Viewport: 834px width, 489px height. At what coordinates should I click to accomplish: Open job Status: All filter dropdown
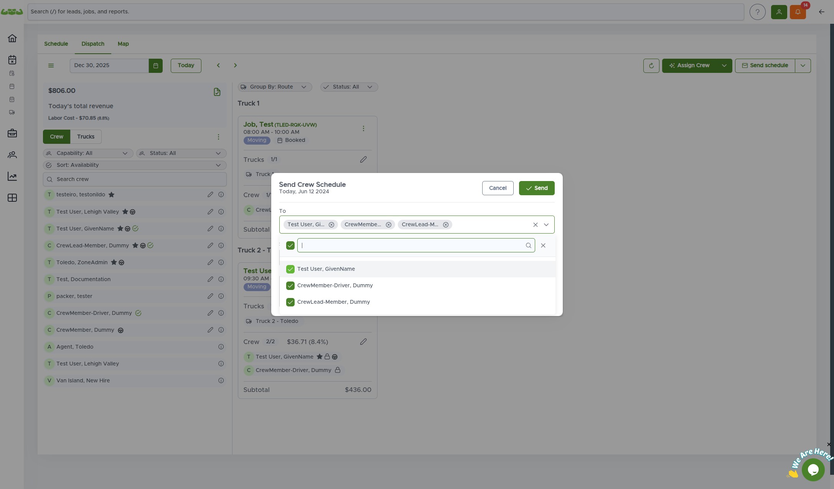click(349, 87)
